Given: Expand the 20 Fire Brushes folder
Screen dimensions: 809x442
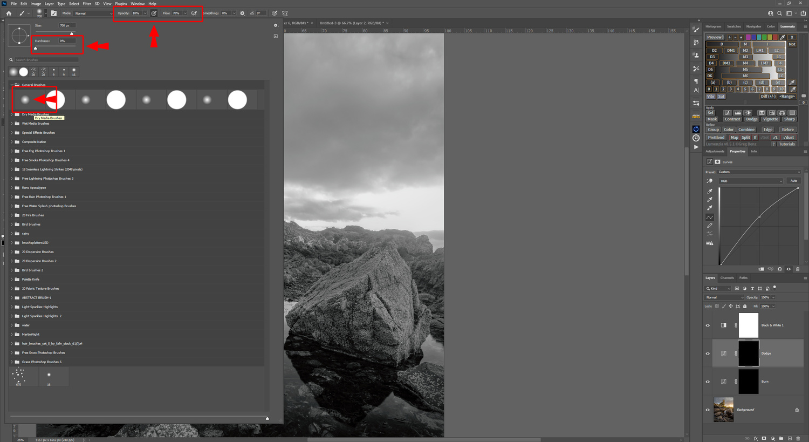Looking at the screenshot, I should coord(12,215).
